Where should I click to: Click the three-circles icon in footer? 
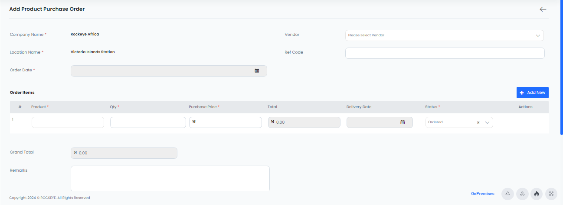pyautogui.click(x=522, y=194)
